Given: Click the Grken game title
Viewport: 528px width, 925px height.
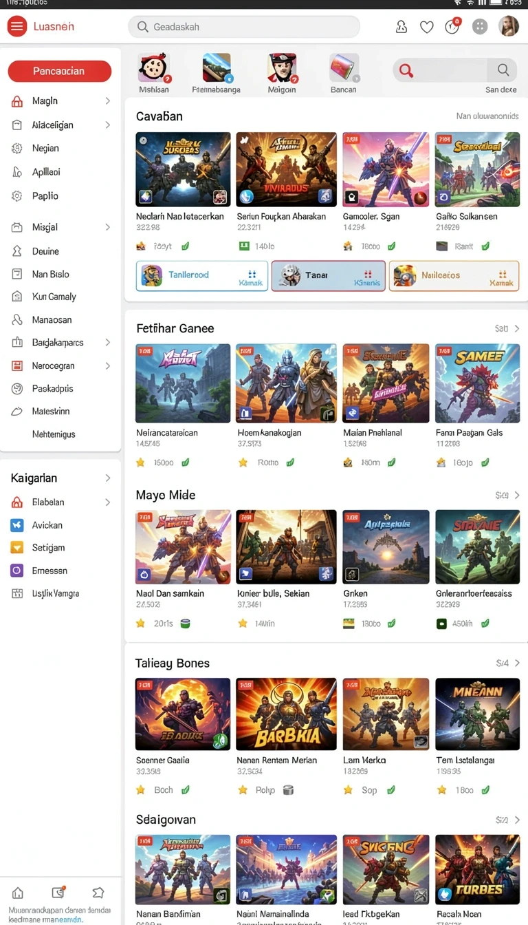Looking at the screenshot, I should (x=355, y=593).
